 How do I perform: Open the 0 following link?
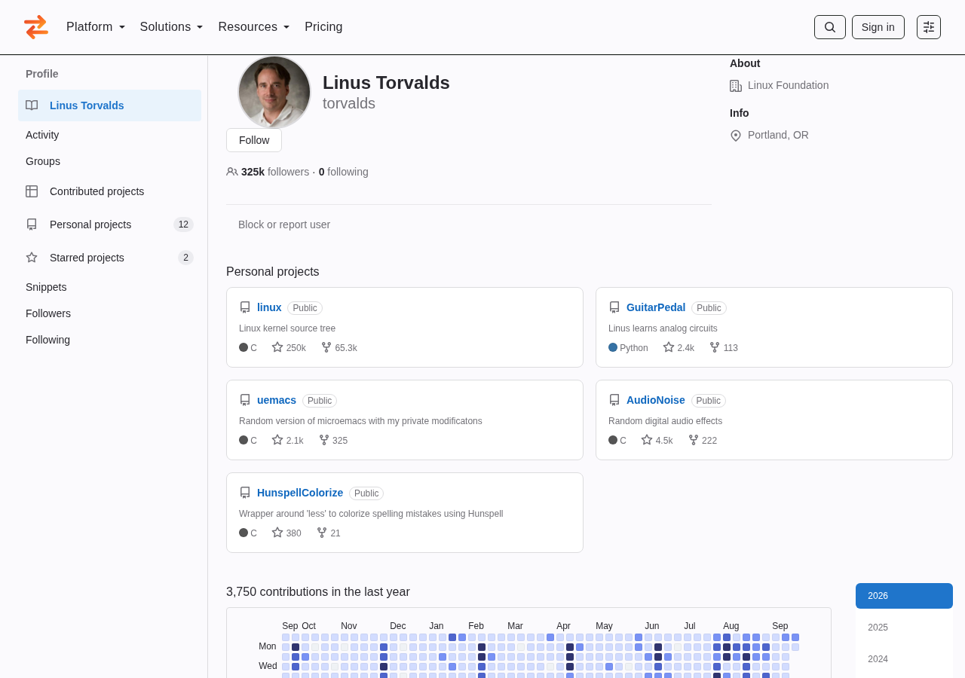point(344,172)
